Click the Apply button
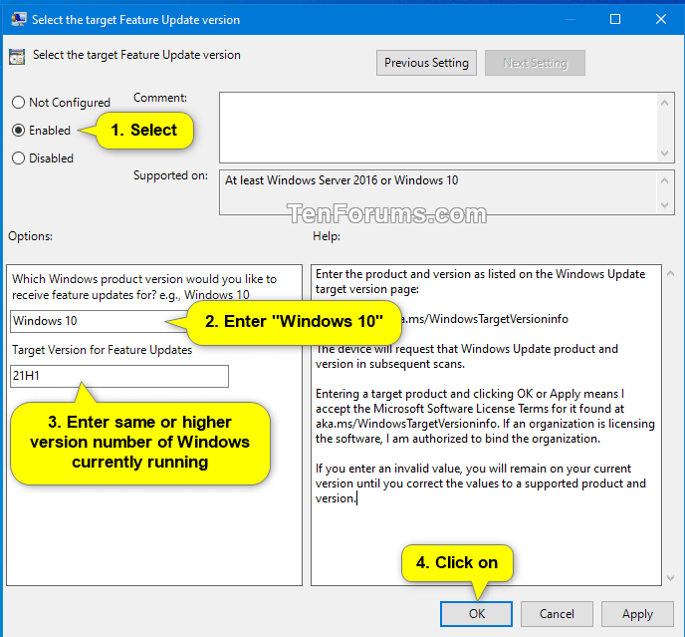The height and width of the screenshot is (637, 685). (x=637, y=614)
